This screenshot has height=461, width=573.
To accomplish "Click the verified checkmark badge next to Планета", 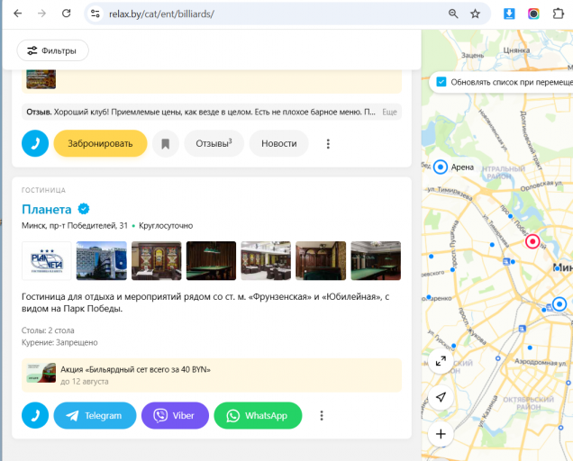I will 84,209.
